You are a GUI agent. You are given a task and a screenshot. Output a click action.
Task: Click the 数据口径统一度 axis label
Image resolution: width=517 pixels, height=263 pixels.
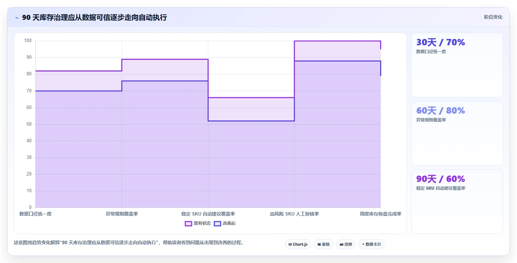(35, 214)
